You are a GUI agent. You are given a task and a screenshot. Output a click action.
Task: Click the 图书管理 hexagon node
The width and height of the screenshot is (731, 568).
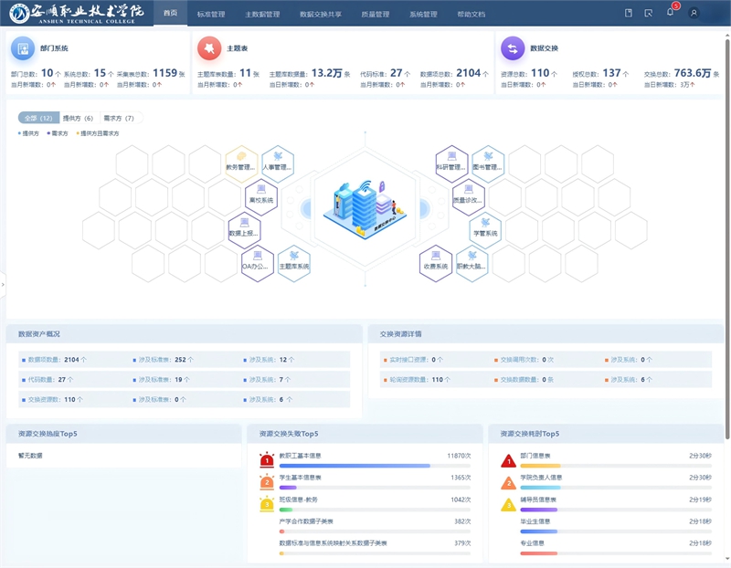pyautogui.click(x=487, y=163)
